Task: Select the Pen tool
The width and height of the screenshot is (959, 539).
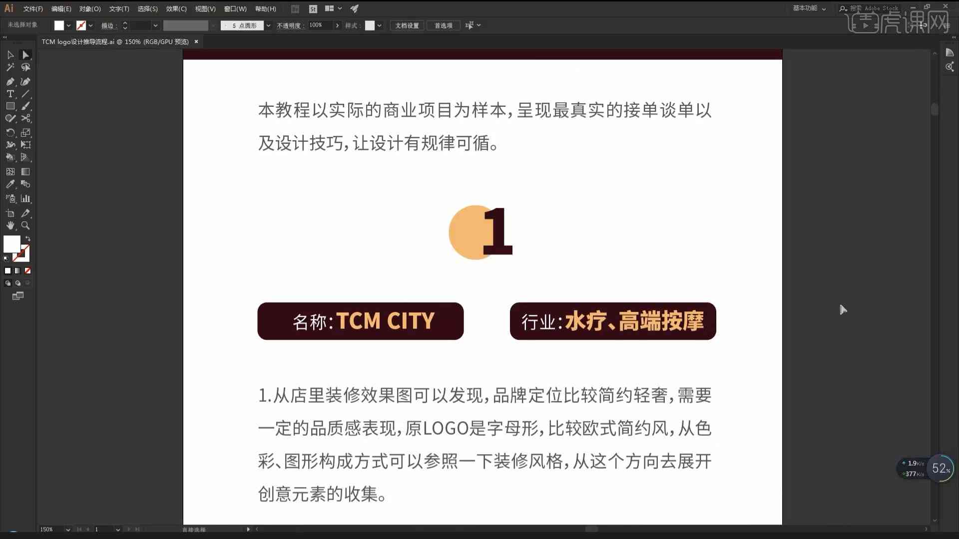Action: 10,81
